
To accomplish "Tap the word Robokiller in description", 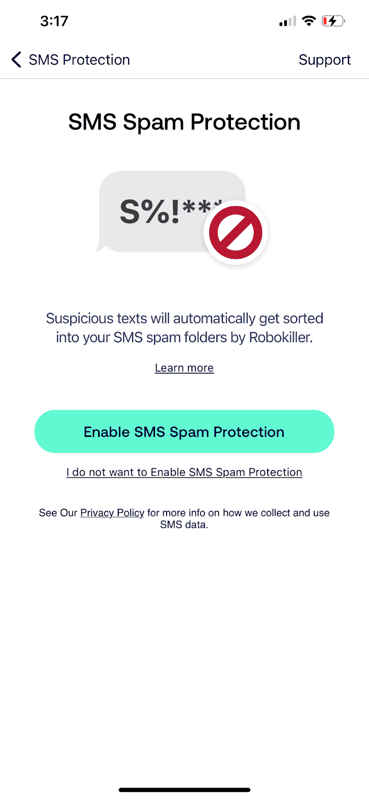I will [280, 338].
